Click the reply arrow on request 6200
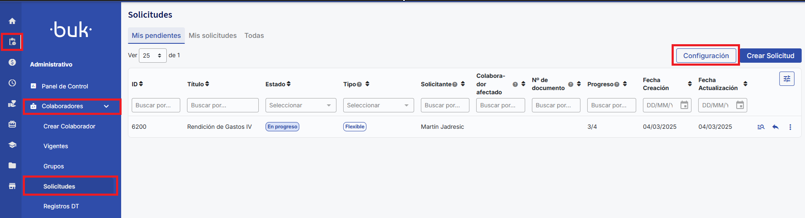This screenshot has width=805, height=218. [775, 127]
